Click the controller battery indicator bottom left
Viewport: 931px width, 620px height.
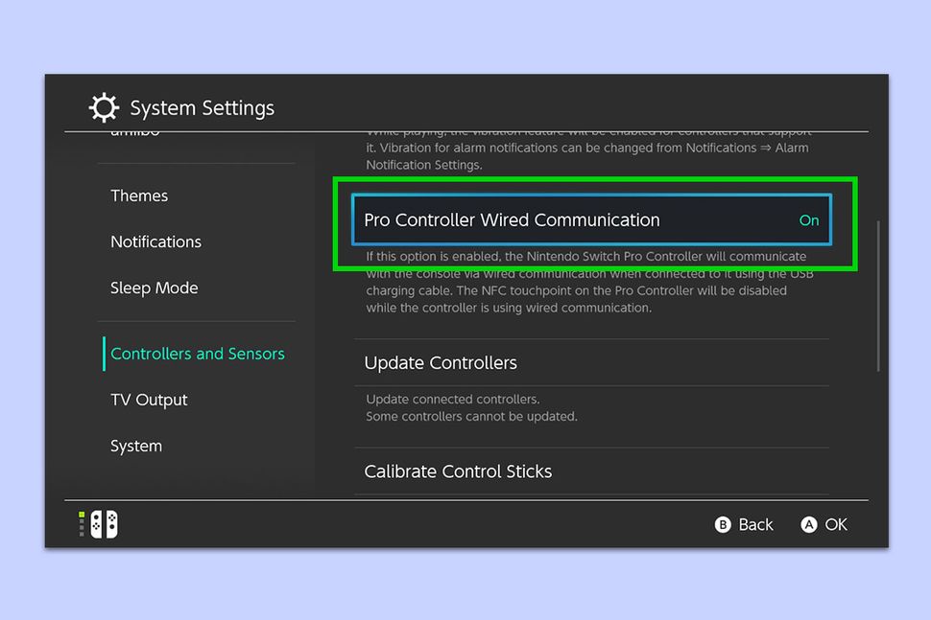click(x=80, y=524)
